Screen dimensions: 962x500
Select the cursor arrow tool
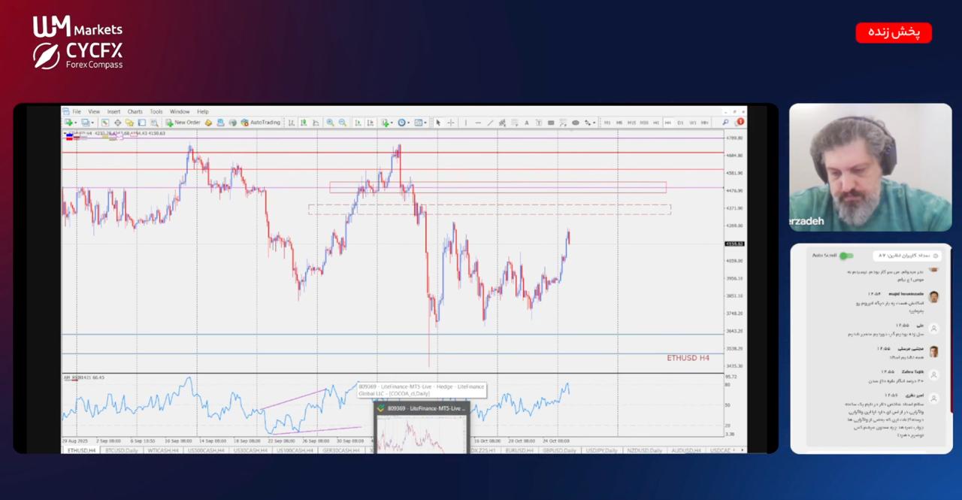pos(438,123)
